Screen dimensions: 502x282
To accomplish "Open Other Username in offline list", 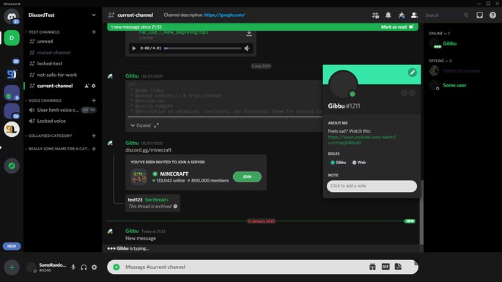I will [x=461, y=71].
